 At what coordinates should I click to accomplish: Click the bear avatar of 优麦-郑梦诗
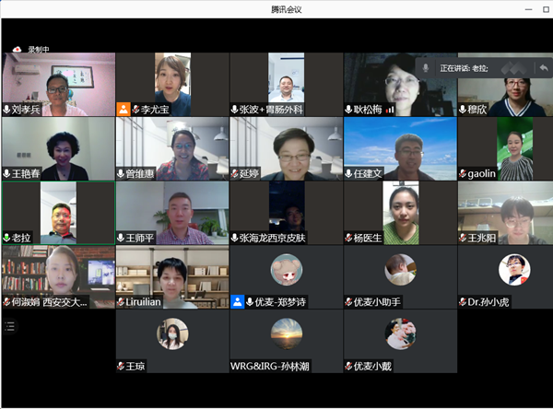(x=286, y=270)
